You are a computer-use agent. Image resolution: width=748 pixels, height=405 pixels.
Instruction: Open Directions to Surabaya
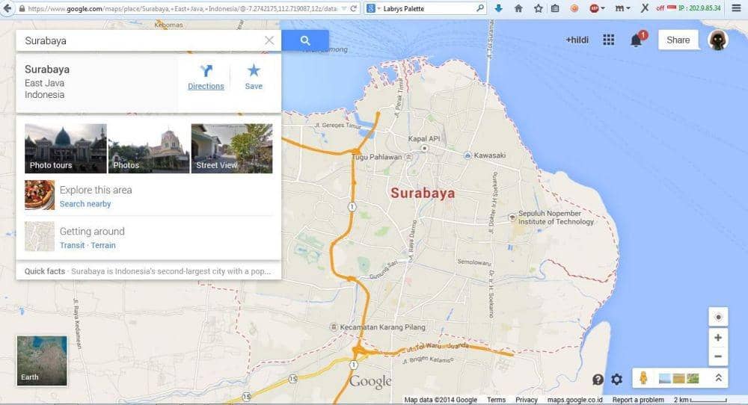[x=206, y=78]
